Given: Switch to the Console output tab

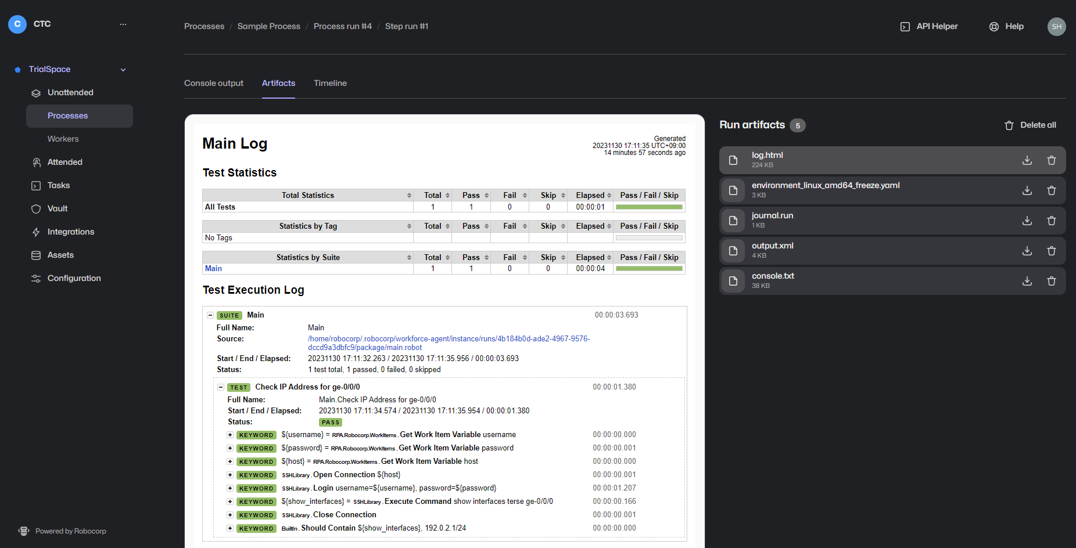Looking at the screenshot, I should (214, 83).
